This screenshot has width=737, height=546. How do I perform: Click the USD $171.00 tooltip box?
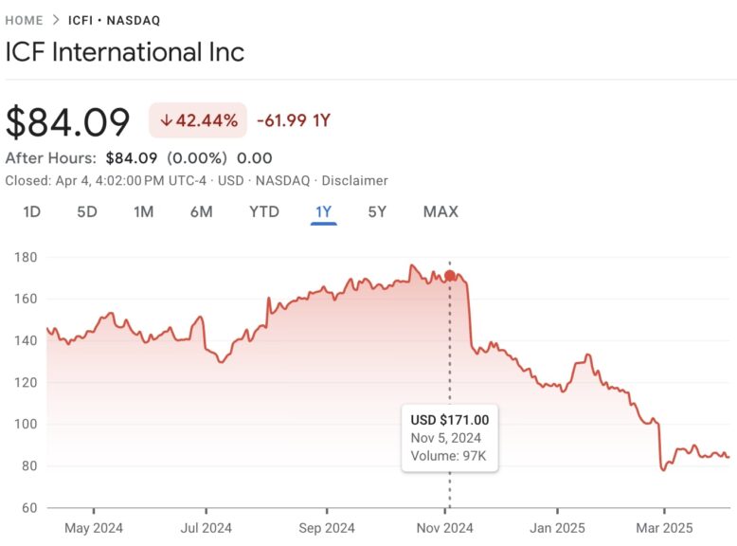pyautogui.click(x=450, y=438)
